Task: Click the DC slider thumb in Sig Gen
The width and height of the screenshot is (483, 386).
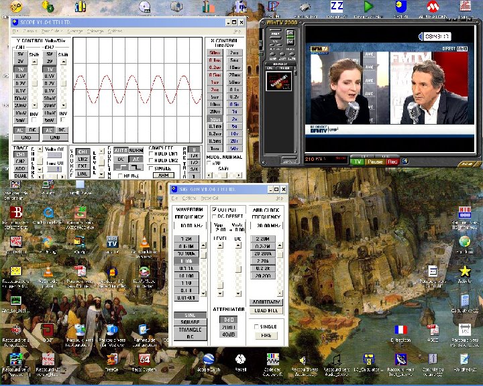Action: [x=238, y=269]
